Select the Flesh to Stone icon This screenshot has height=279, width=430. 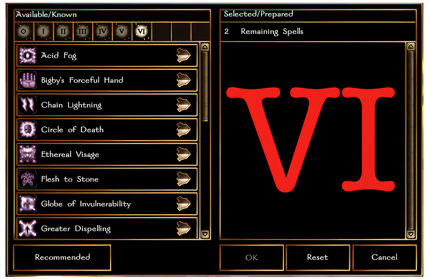28,179
